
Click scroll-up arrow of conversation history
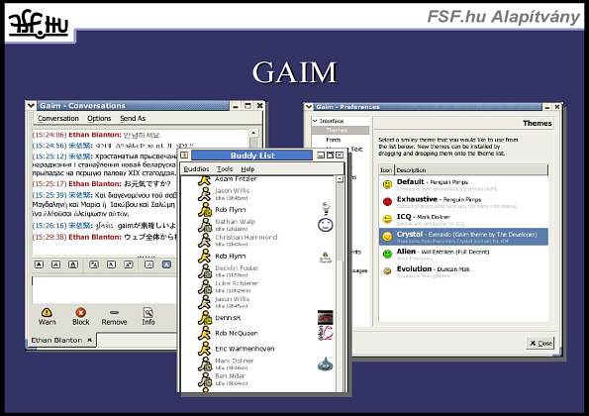[253, 133]
